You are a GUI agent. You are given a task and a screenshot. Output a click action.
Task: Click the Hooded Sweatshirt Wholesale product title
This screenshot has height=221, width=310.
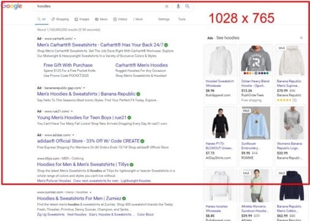pyautogui.click(x=219, y=84)
